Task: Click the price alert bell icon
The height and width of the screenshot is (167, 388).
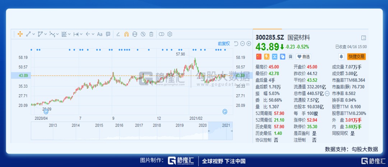Action: pyautogui.click(x=341, y=57)
